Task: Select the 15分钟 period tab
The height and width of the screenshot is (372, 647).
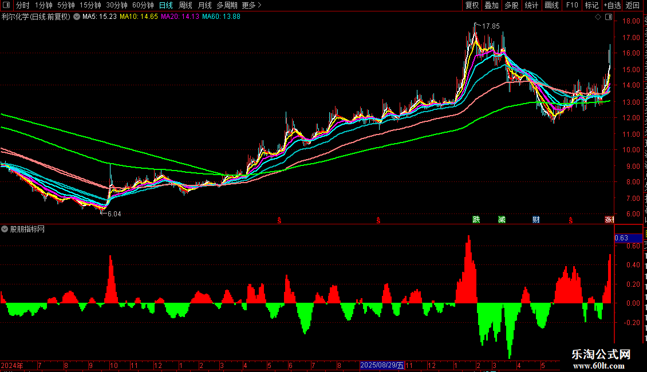Action: [x=90, y=5]
